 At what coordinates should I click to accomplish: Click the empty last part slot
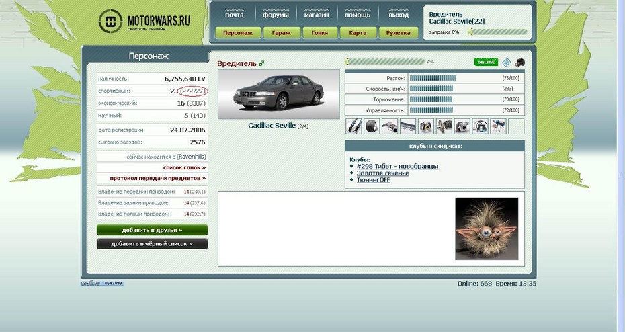coord(516,126)
